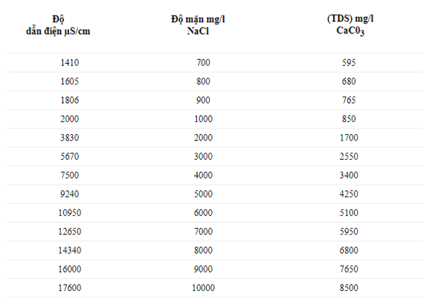Select the cell showing 1806
Viewport: 442px width, 301px height.
tap(70, 100)
